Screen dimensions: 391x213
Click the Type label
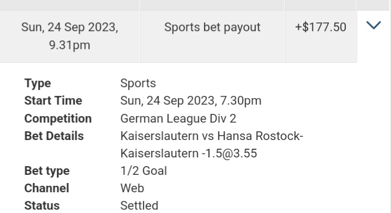38,83
